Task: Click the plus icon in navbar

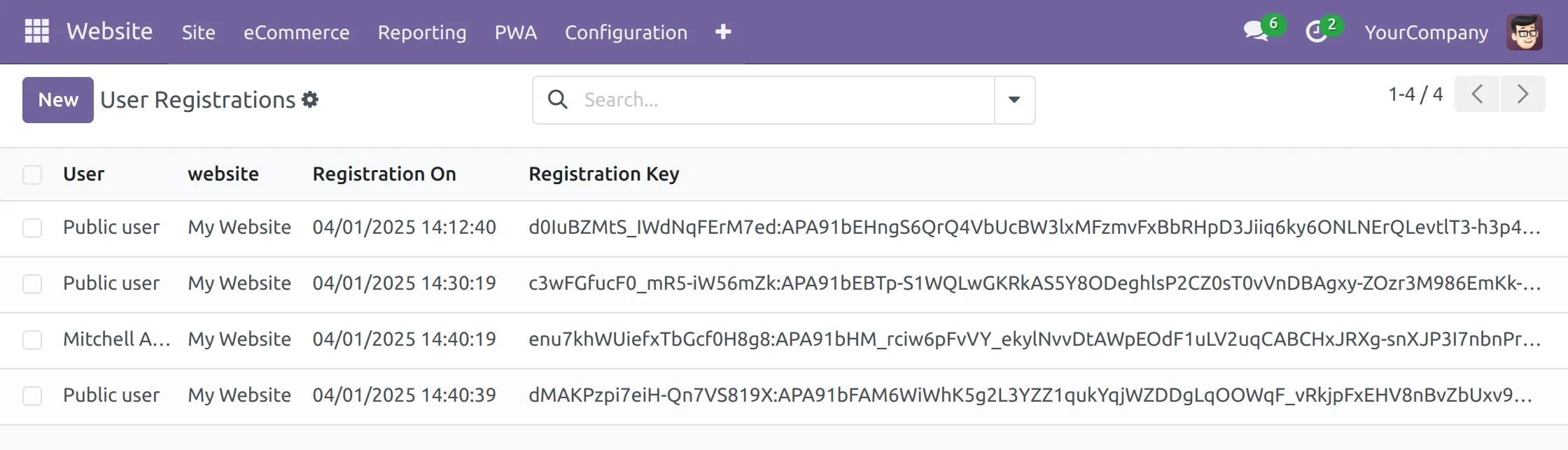Action: click(723, 32)
